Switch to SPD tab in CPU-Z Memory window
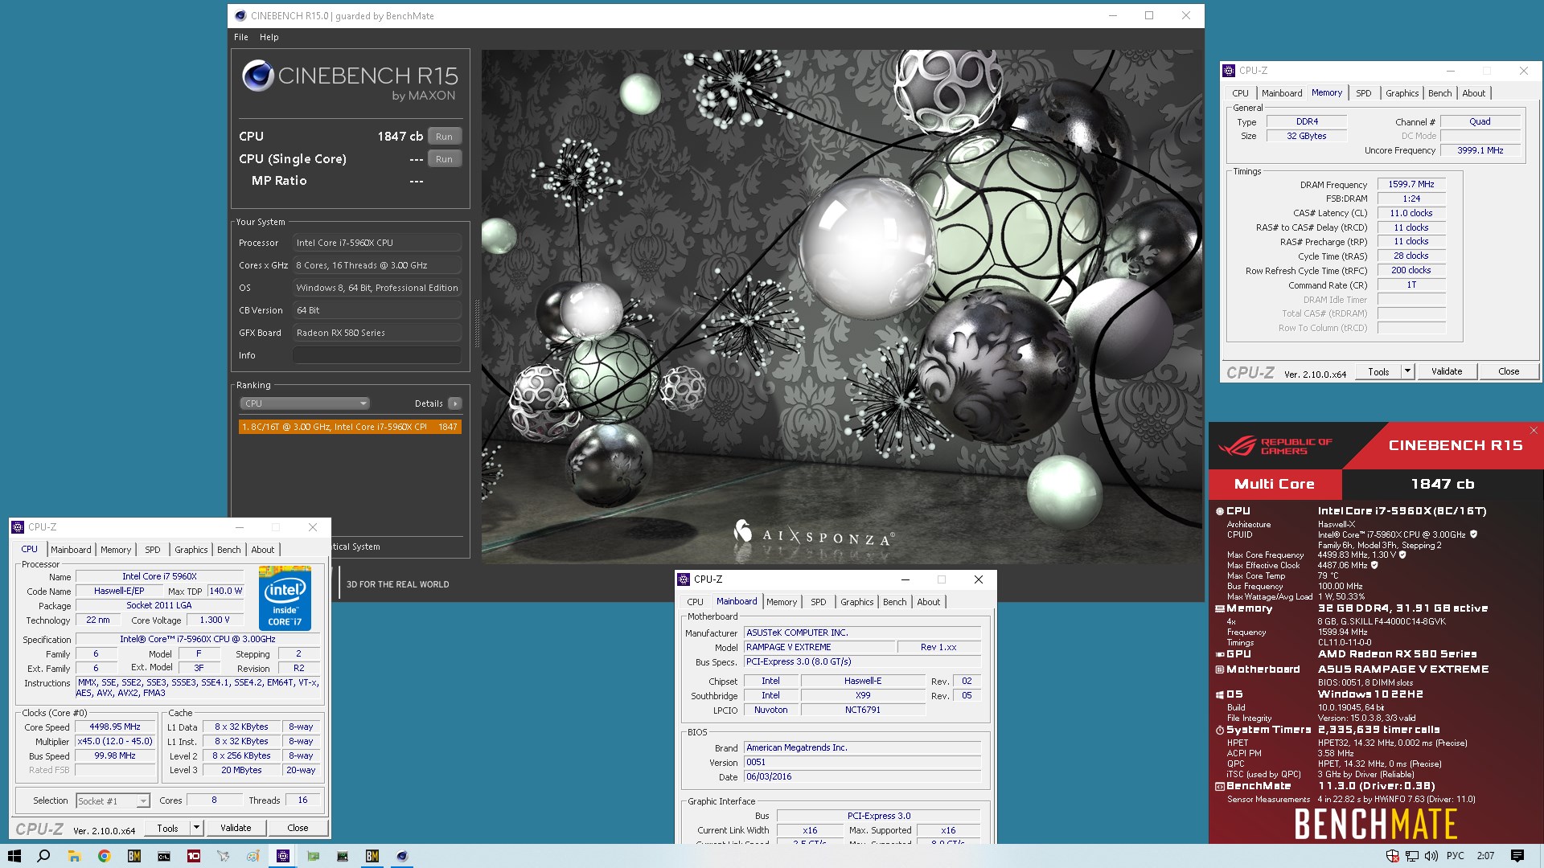This screenshot has width=1544, height=868. 1364,93
